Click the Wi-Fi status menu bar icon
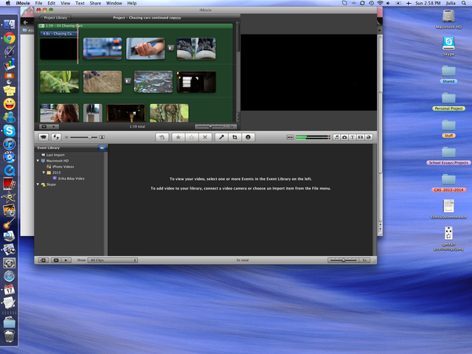This screenshot has height=354, width=472. [x=381, y=3]
